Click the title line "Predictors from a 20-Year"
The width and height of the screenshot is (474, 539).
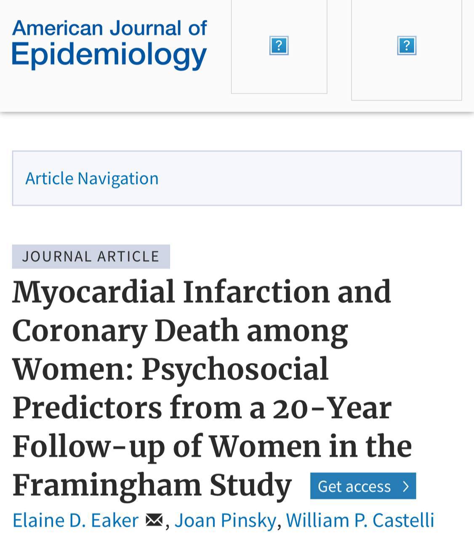pyautogui.click(x=202, y=408)
